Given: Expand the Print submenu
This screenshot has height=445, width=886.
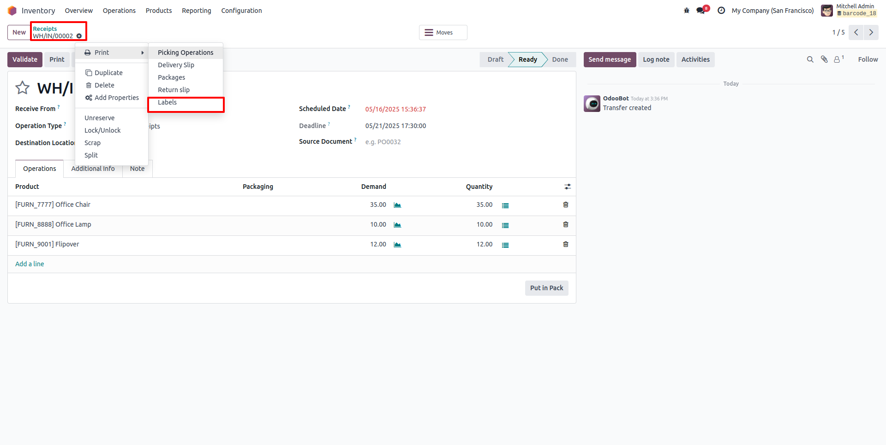Looking at the screenshot, I should coord(112,53).
